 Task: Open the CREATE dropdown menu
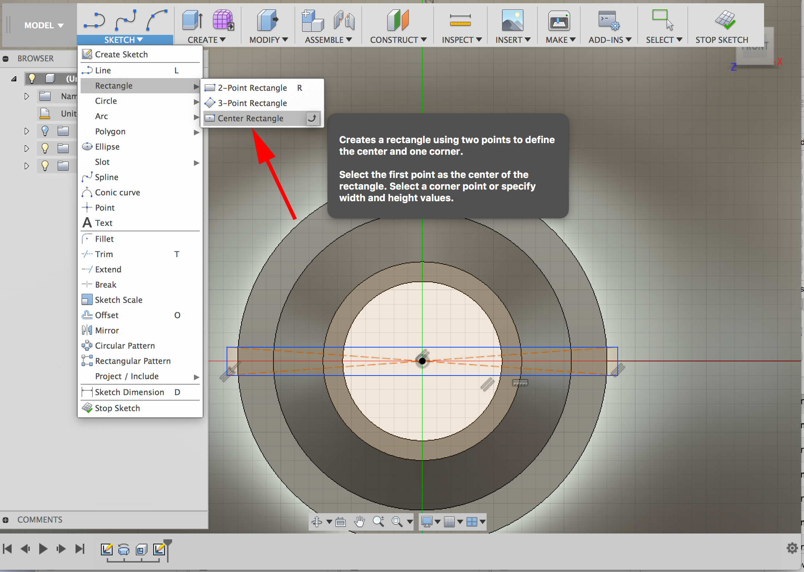coord(207,40)
